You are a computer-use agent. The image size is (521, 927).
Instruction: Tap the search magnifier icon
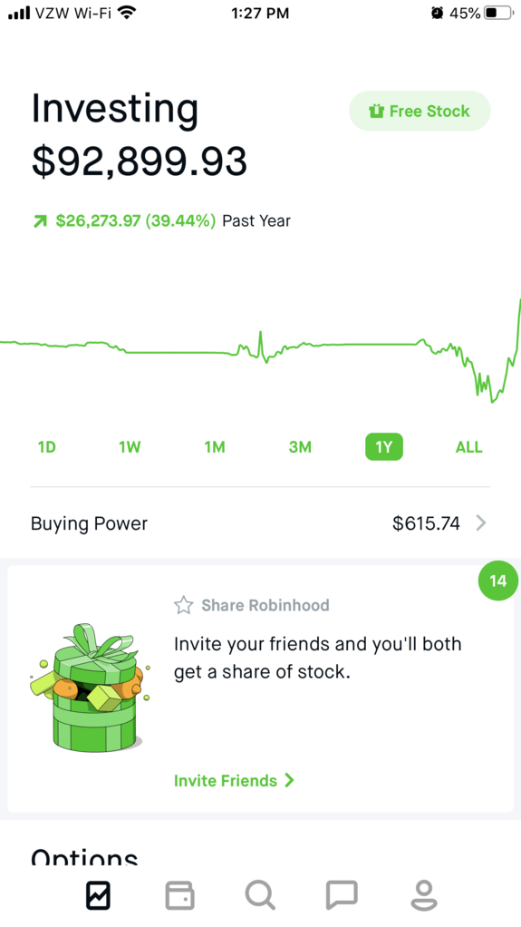pos(261,895)
